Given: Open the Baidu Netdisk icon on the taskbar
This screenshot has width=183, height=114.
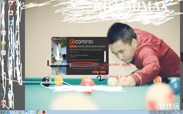Looking at the screenshot, I should tap(32, 112).
